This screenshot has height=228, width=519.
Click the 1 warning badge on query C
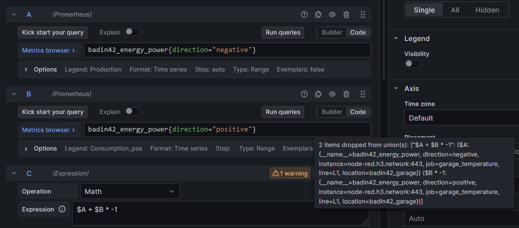coord(290,173)
